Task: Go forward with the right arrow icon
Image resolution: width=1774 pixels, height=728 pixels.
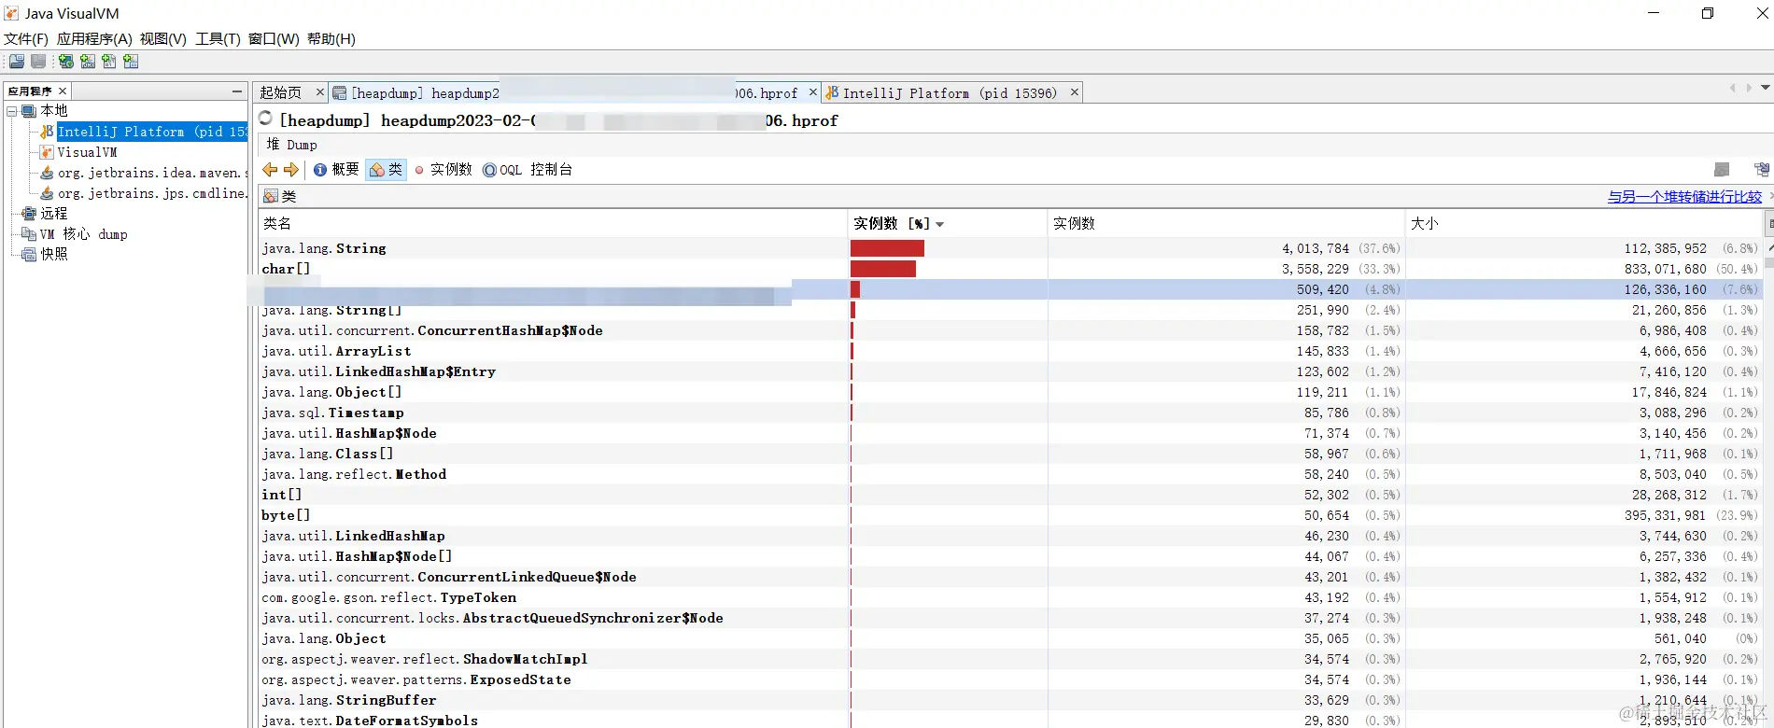Action: pyautogui.click(x=291, y=170)
